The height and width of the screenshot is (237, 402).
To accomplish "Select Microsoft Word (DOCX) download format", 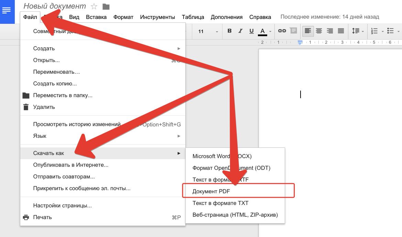I will (x=222, y=156).
